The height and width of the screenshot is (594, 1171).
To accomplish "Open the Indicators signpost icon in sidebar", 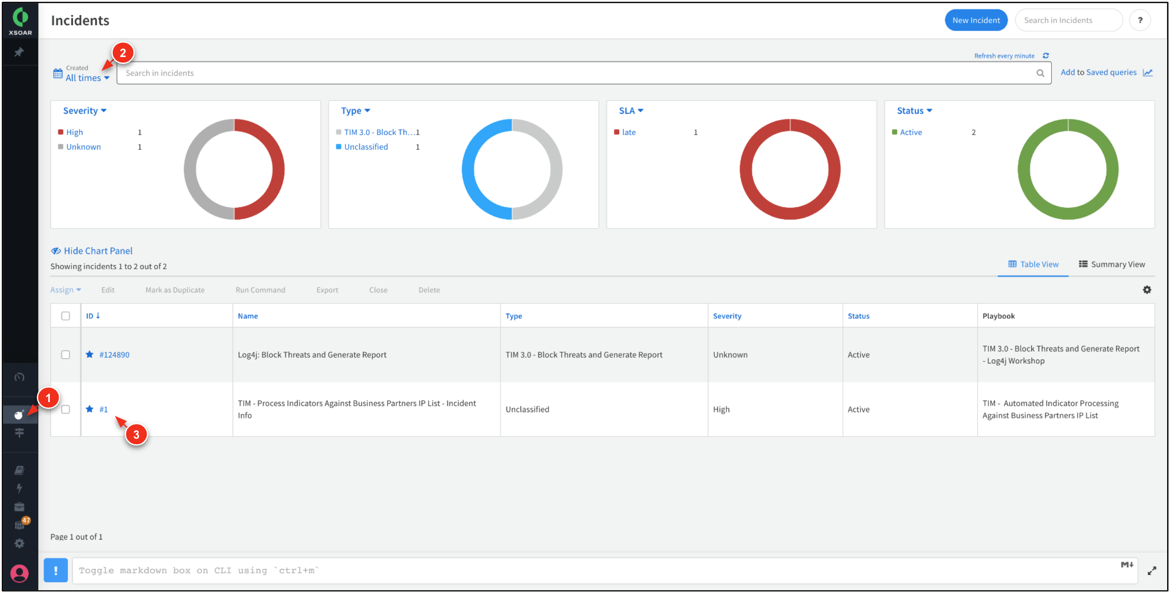I will pos(19,433).
